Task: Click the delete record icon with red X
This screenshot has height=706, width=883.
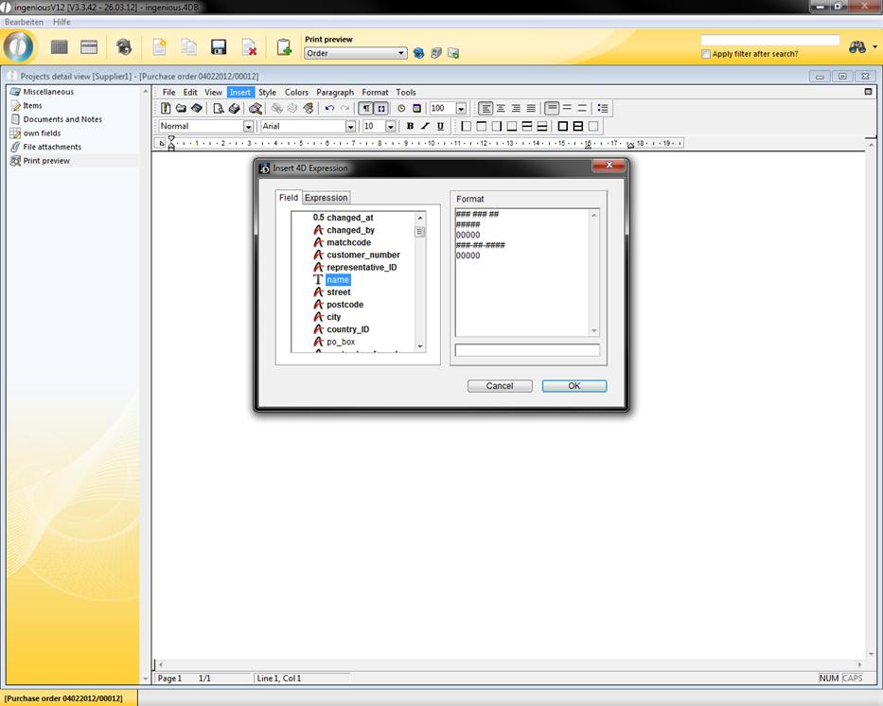Action: pos(249,47)
